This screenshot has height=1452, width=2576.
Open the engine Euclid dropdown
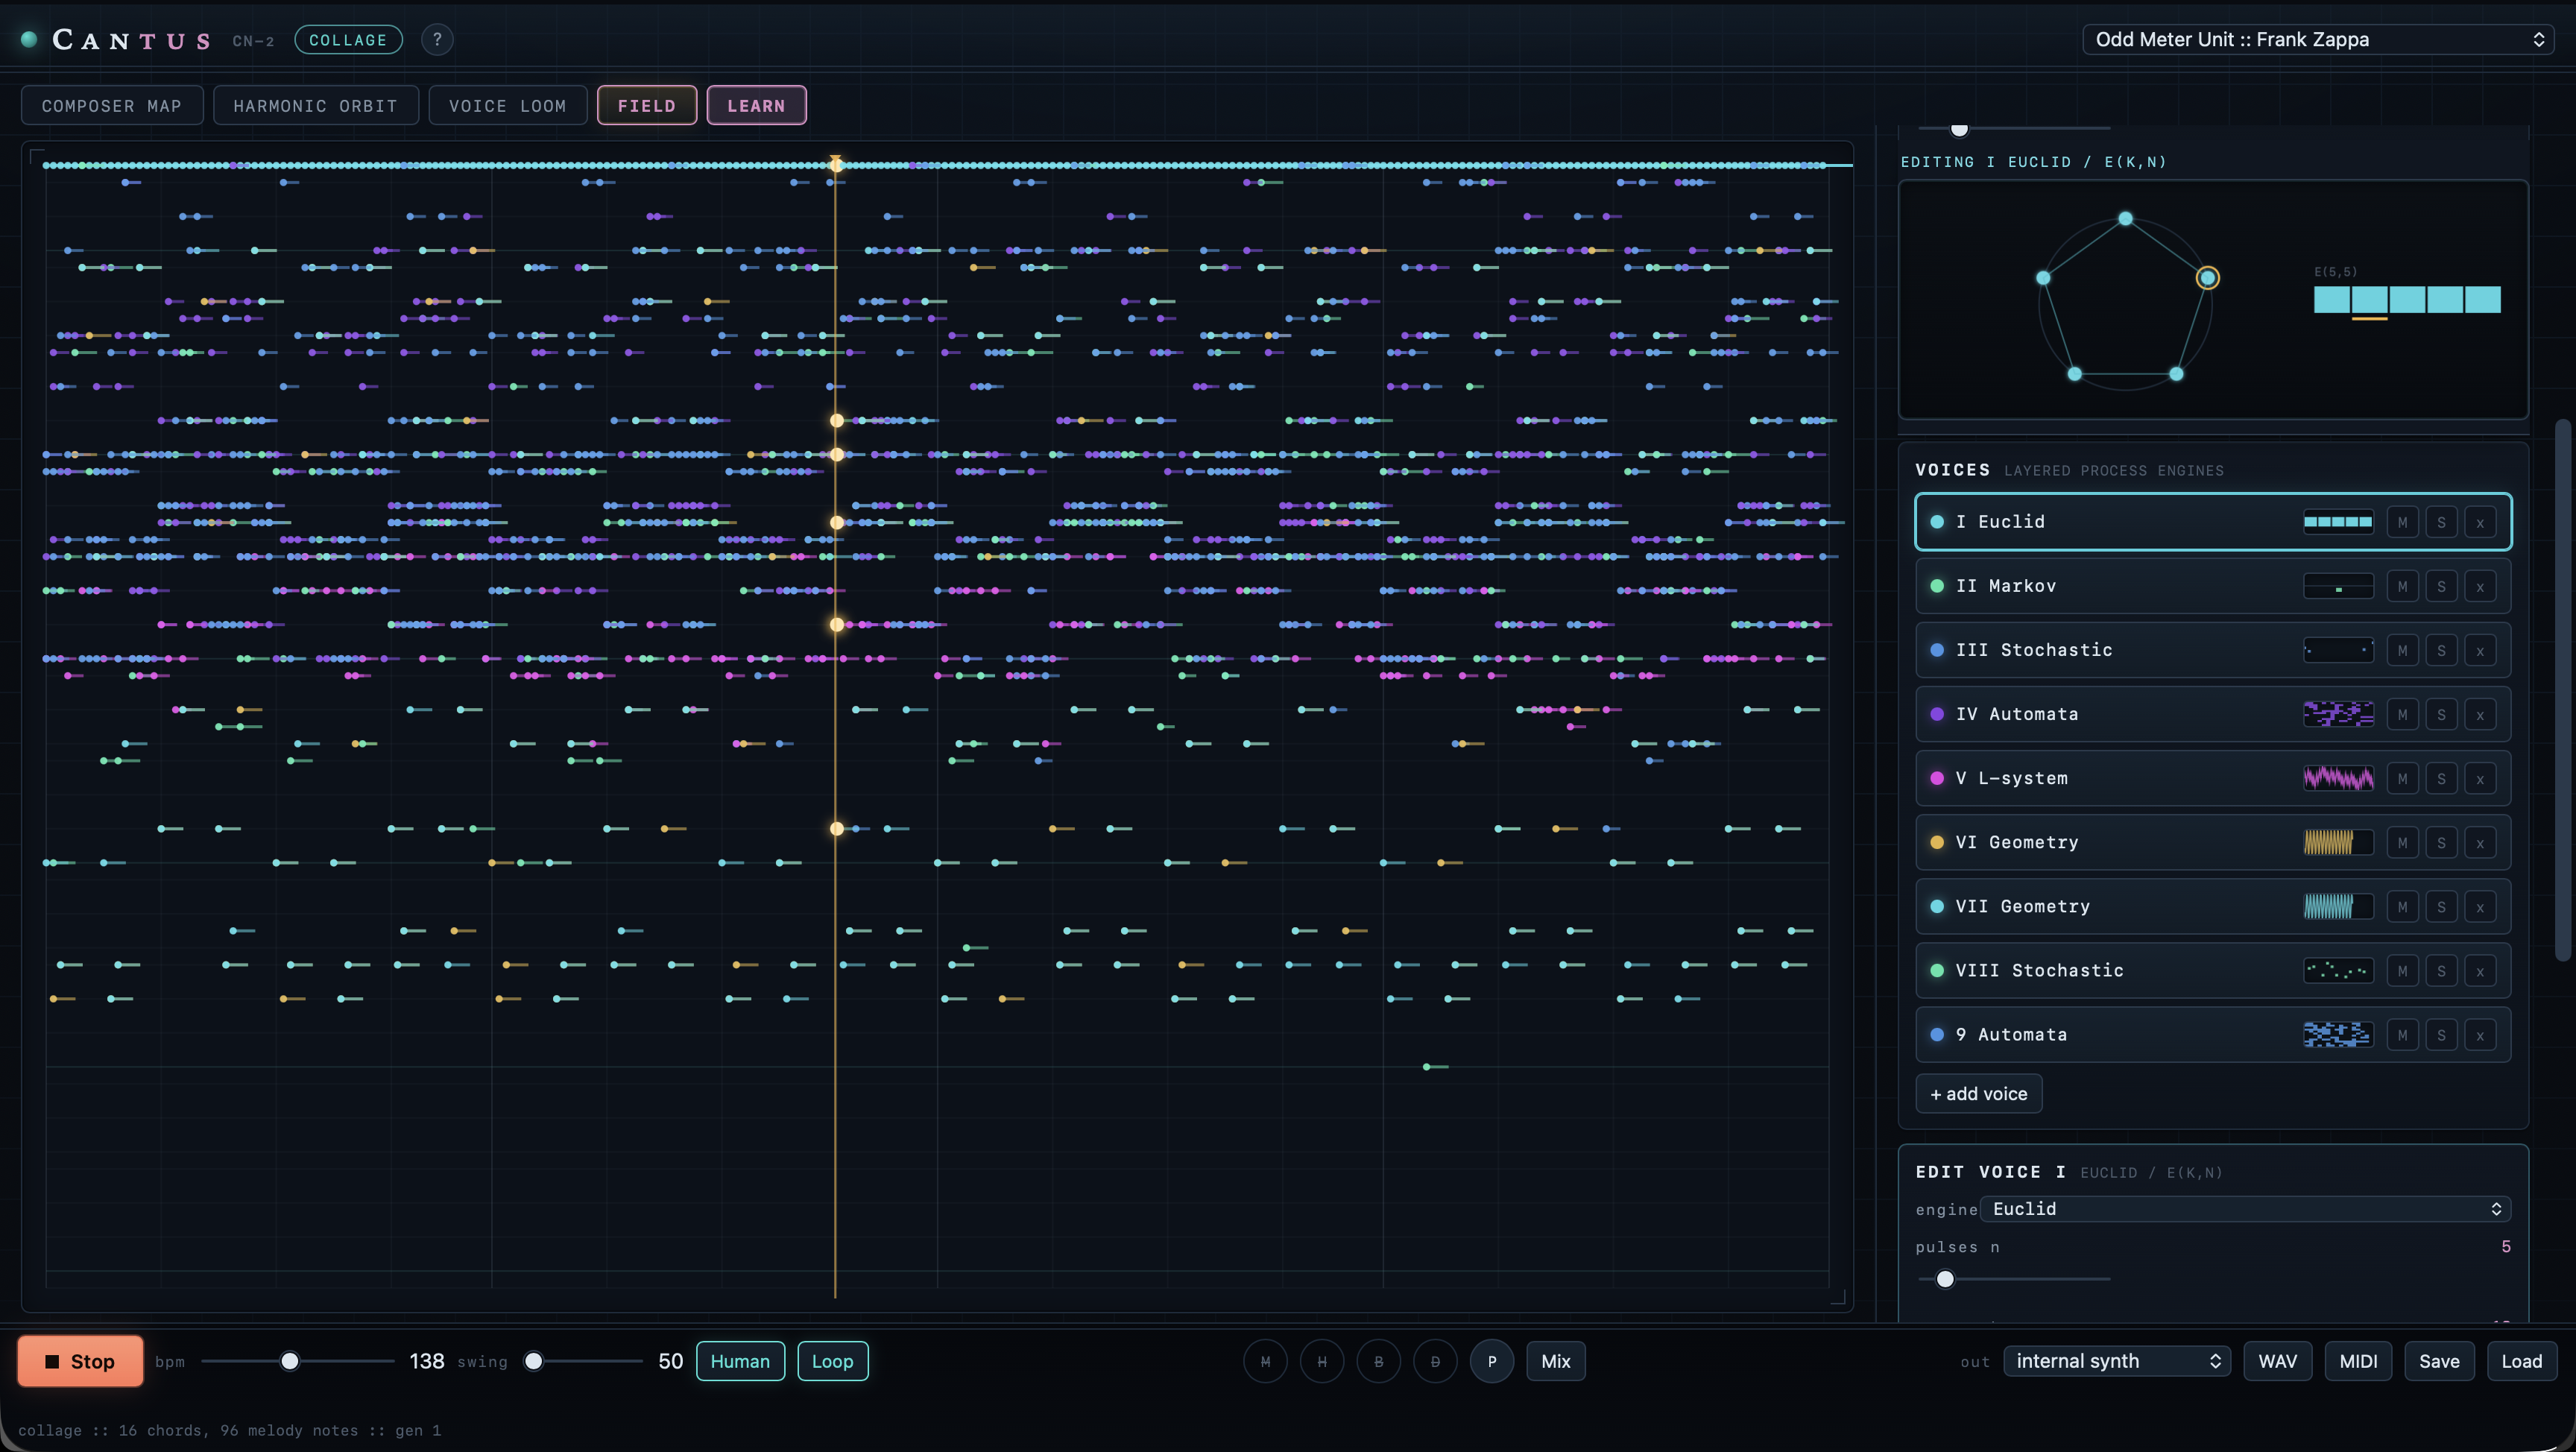[2245, 1209]
